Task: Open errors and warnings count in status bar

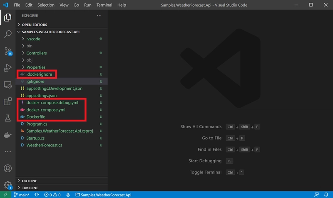Action: 52,195
